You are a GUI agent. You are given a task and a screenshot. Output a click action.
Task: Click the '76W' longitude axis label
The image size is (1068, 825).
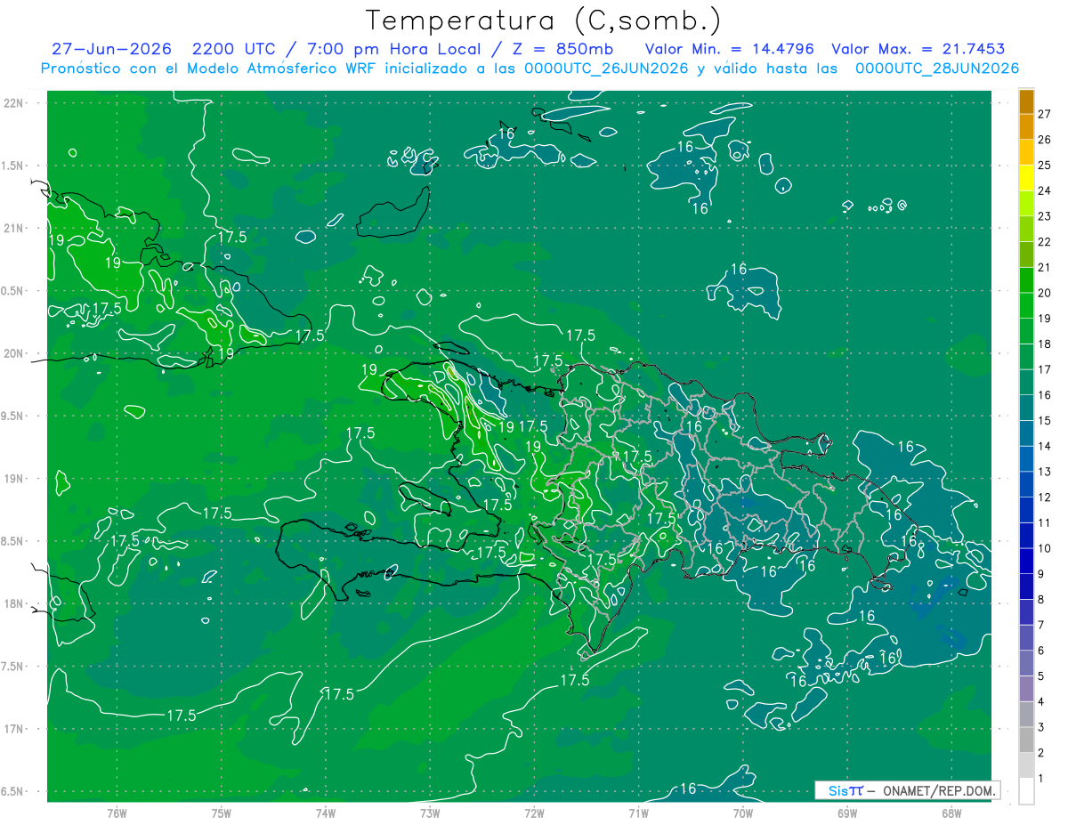coord(117,813)
